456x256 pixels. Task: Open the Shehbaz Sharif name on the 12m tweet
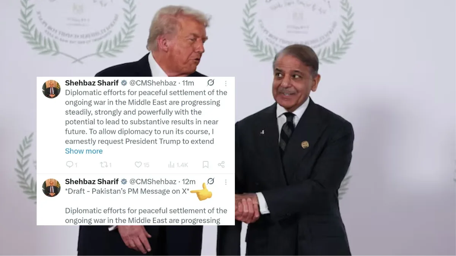point(92,182)
